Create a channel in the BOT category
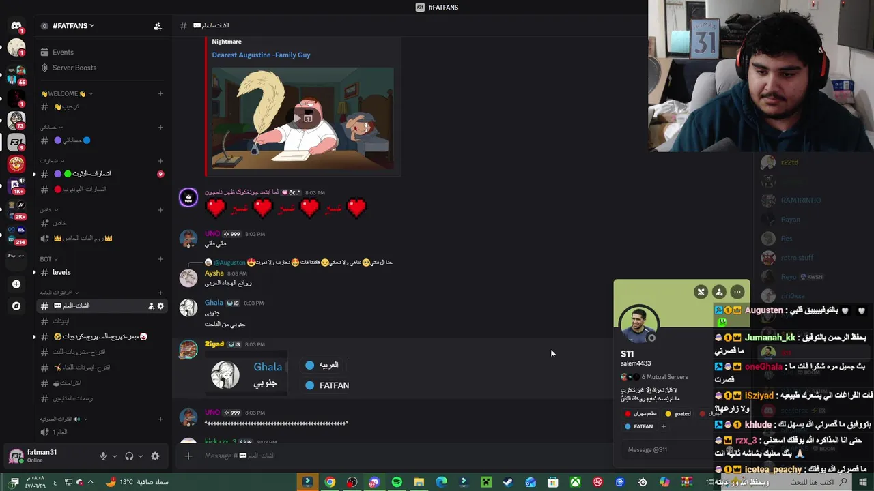874x491 pixels. pos(160,259)
